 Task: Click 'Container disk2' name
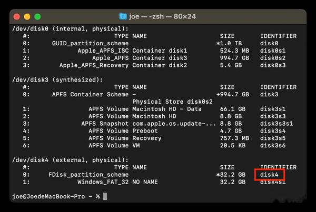point(160,65)
